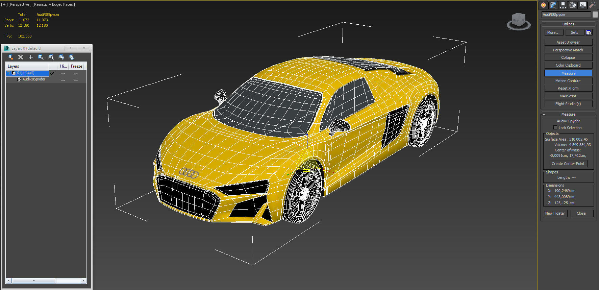
Task: Toggle current-layer checkmark for 0 (default)
Action: click(x=52, y=73)
